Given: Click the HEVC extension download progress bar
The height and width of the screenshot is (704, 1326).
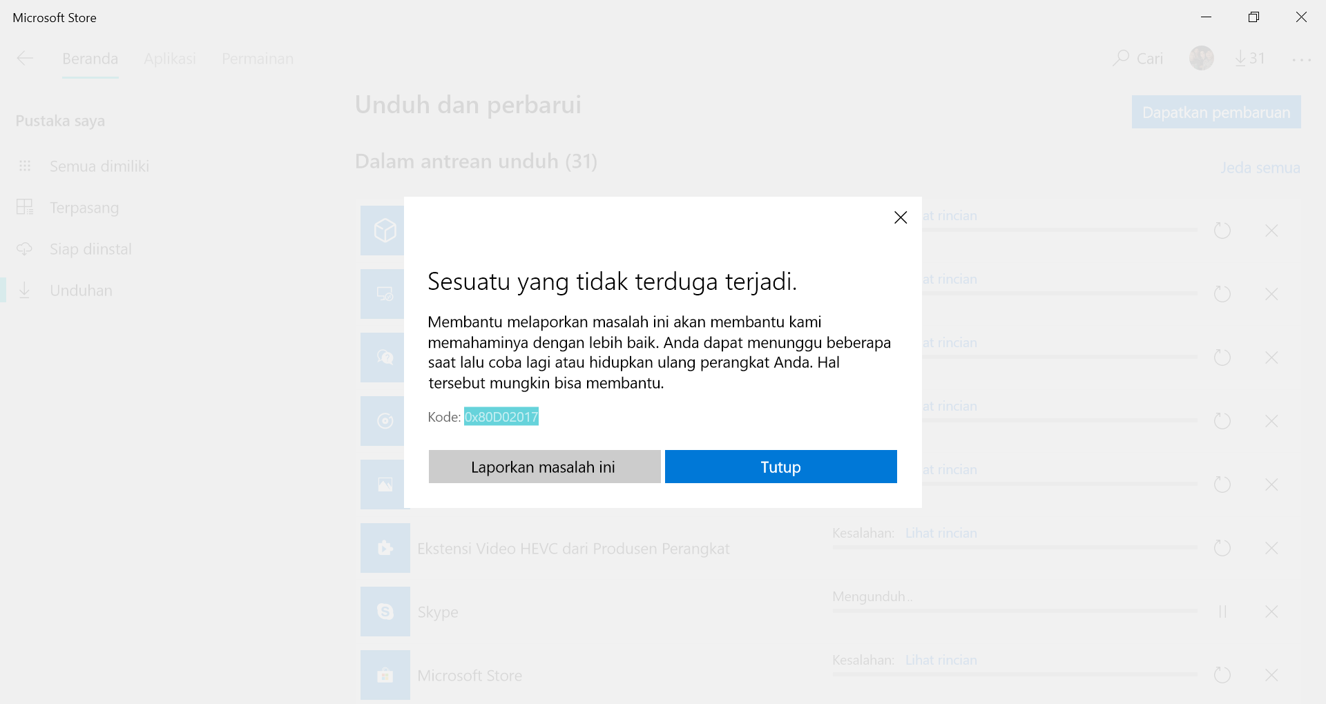Looking at the screenshot, I should click(x=1015, y=547).
